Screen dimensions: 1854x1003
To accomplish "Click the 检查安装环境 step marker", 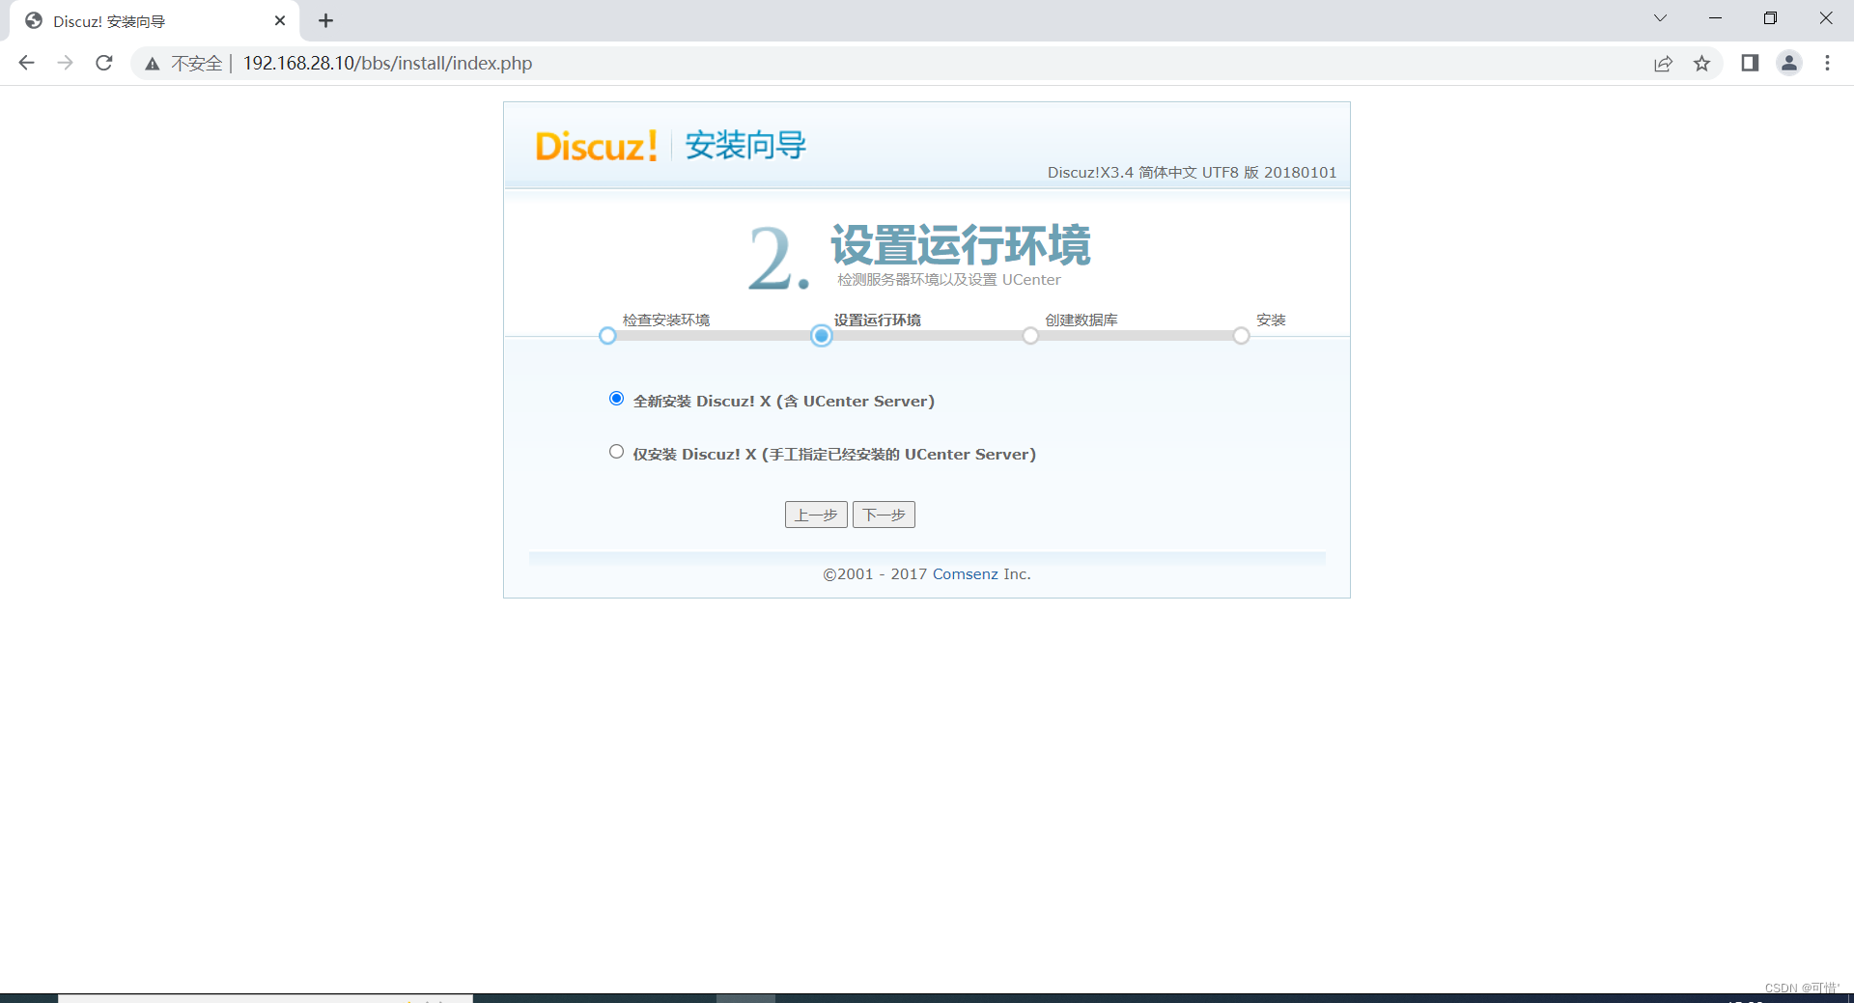I will click(607, 336).
